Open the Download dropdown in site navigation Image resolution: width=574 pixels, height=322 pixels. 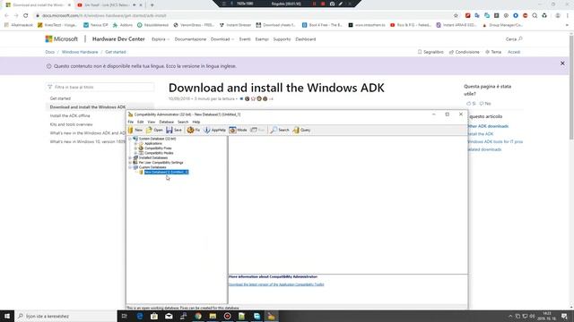click(222, 39)
